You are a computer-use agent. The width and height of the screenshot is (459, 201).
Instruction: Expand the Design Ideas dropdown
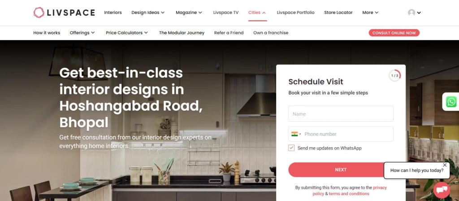click(x=148, y=13)
